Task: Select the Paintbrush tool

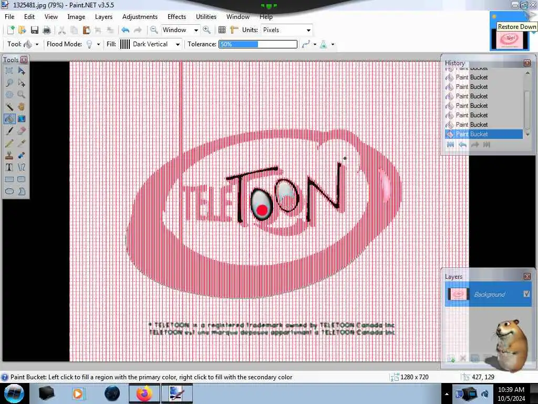Action: pyautogui.click(x=9, y=131)
